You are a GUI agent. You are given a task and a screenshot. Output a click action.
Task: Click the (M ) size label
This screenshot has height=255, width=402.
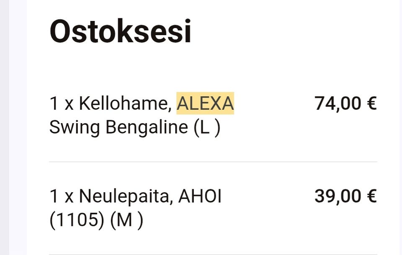coord(126,220)
